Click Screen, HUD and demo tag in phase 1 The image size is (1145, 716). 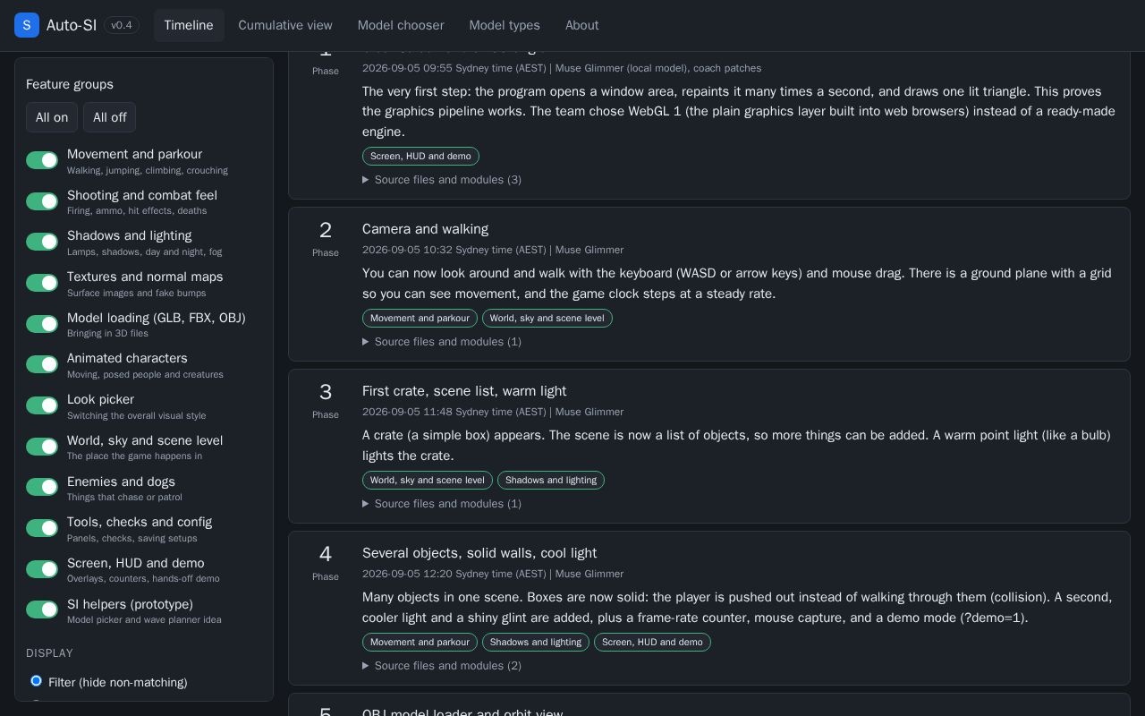[x=420, y=156]
